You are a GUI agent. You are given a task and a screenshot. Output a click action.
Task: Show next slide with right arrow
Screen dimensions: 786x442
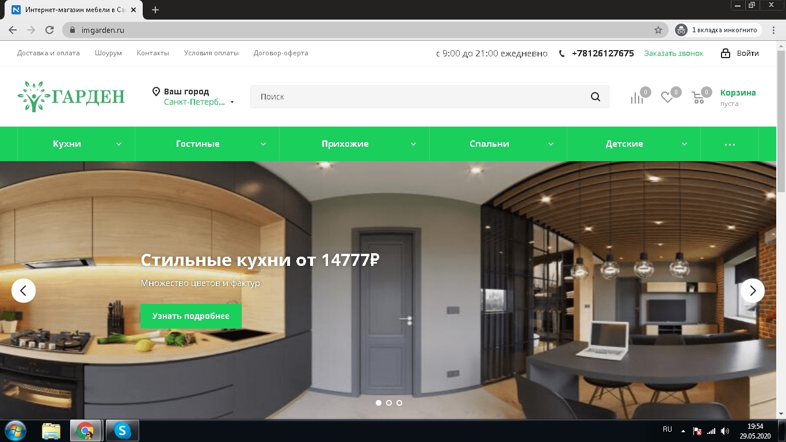752,291
